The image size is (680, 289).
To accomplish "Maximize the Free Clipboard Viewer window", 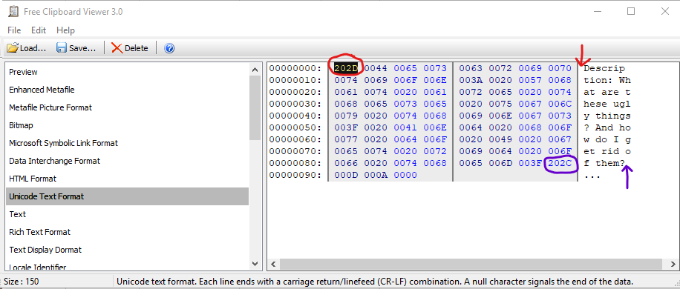I will [x=631, y=12].
